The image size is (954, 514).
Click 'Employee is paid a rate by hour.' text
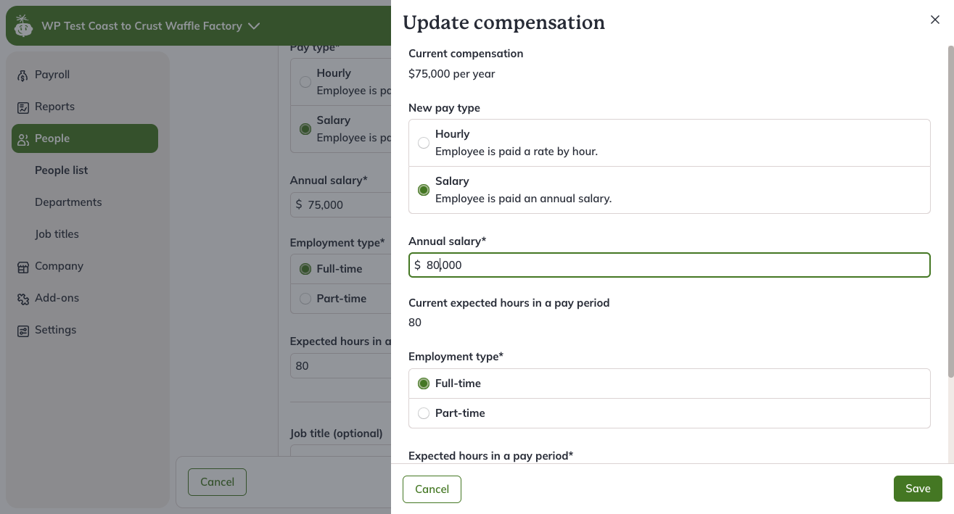pos(517,152)
